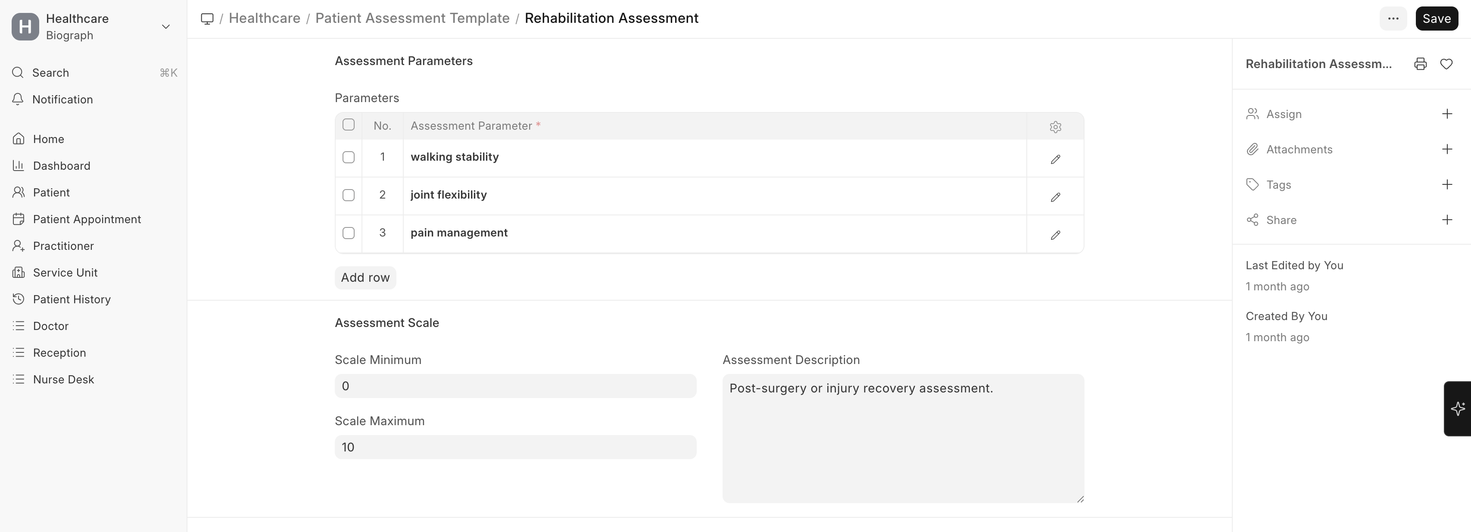Image resolution: width=1471 pixels, height=532 pixels.
Task: Select all rows with the header checkbox
Action: 348,124
